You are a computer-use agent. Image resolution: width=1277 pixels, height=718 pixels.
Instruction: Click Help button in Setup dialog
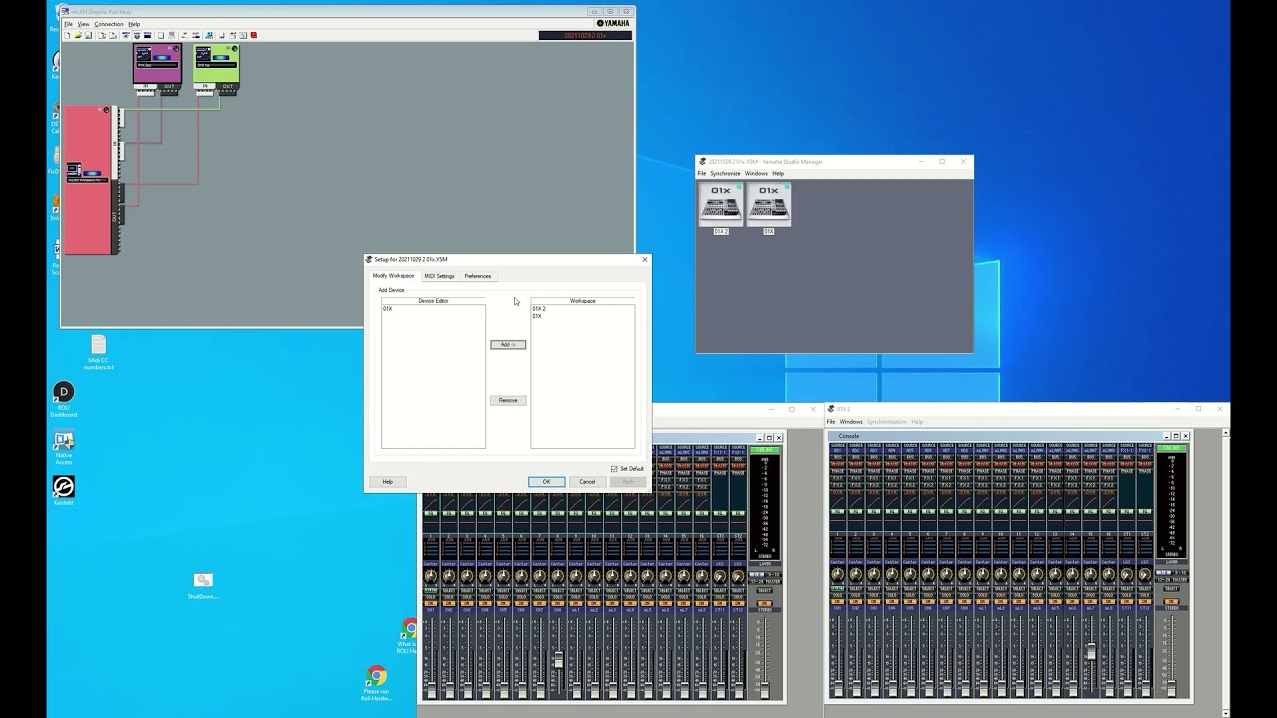387,482
